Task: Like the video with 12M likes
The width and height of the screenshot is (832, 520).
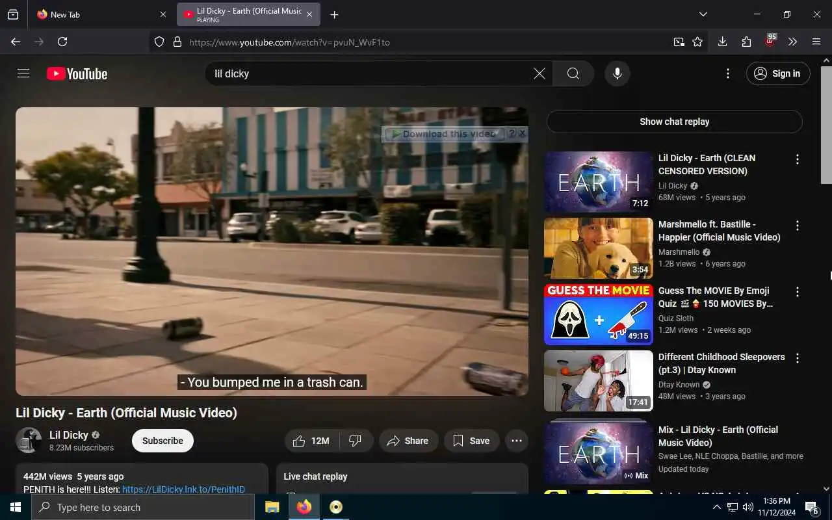Action: point(311,441)
